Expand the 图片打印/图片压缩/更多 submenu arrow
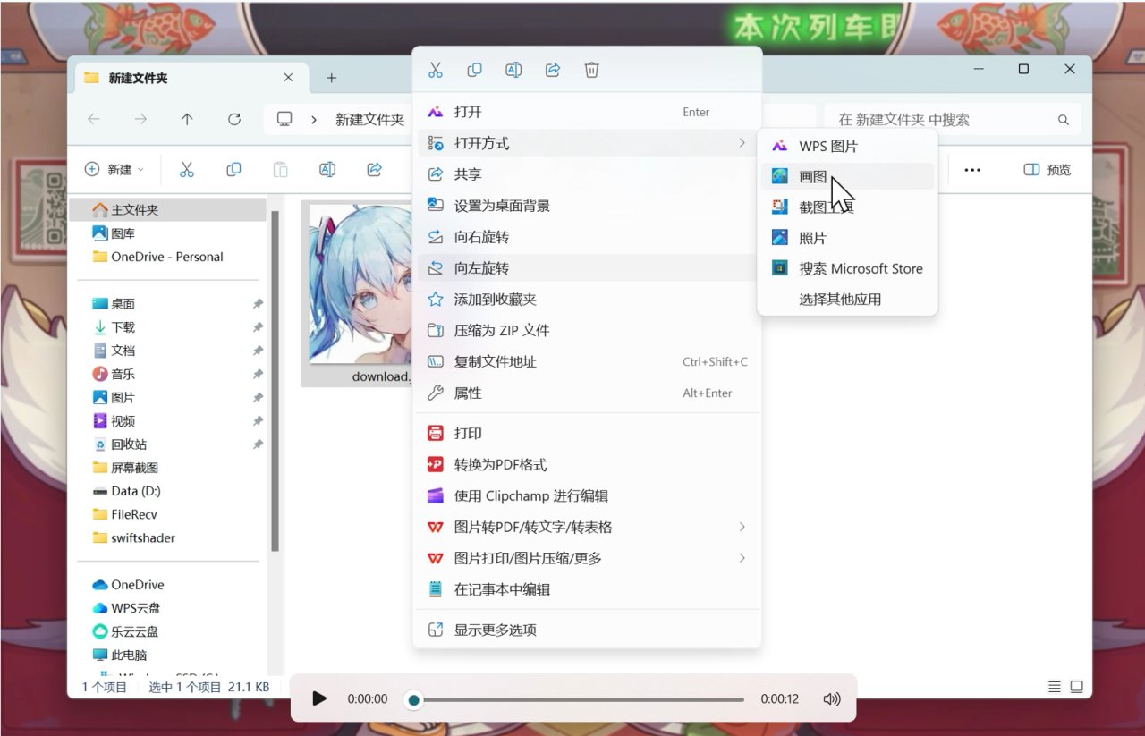 742,558
